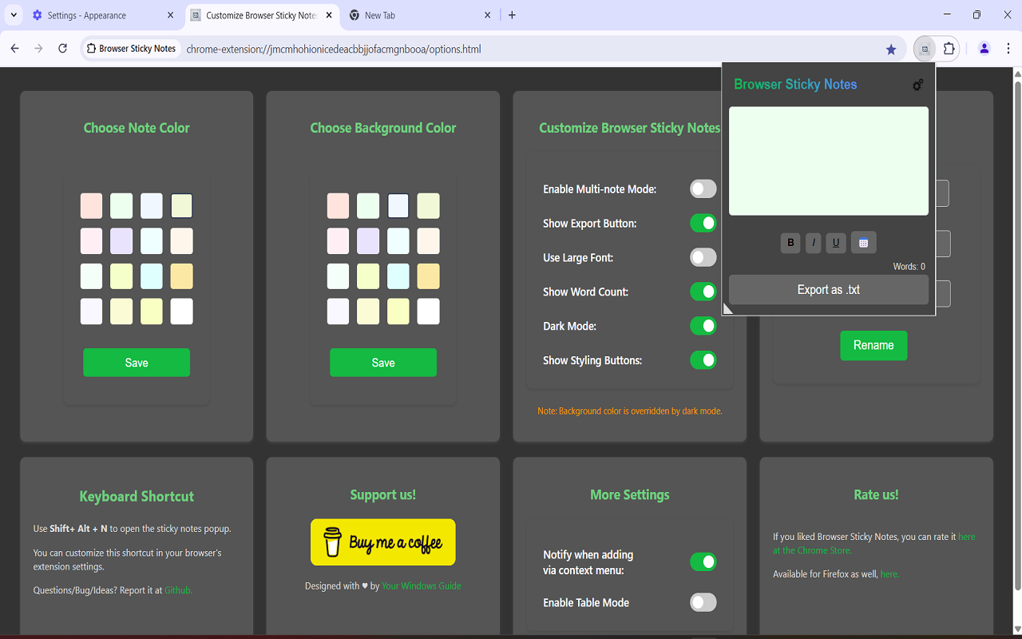Image resolution: width=1022 pixels, height=639 pixels.
Task: Disable Notify when adding via context menu
Action: click(703, 562)
